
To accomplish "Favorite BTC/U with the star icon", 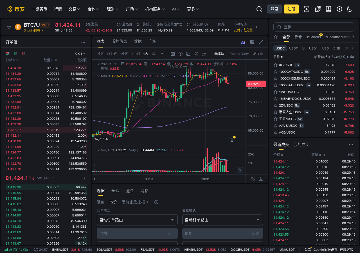I will pos(9,27).
